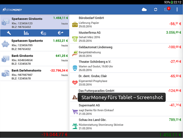The width and height of the screenshot is (183, 138).
Task: Click the -27,45 € amount
Action: click(x=176, y=61)
